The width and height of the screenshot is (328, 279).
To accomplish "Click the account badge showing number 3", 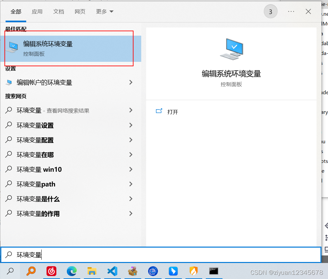I will [270, 11].
